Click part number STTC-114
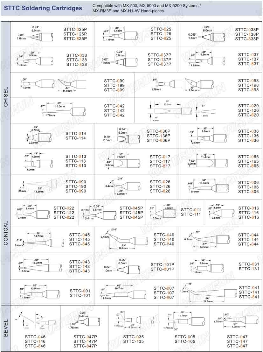This screenshot has width=263, height=352. point(76,138)
